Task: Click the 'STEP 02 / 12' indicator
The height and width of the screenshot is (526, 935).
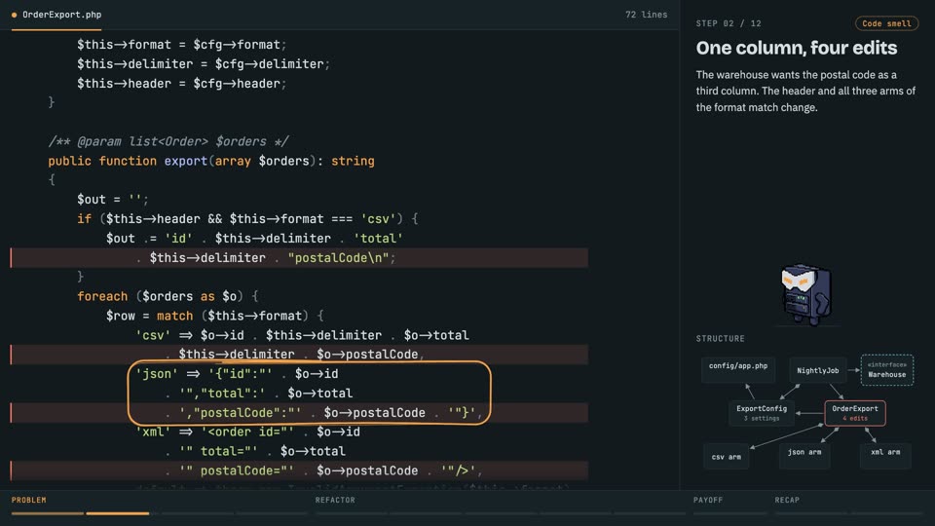Action: coord(729,23)
